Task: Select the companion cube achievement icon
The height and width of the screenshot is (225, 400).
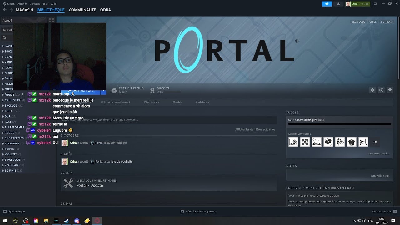Action: tap(305, 142)
